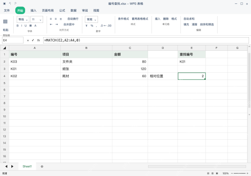Click the zoom slider in status bar
Image resolution: width=251 pixels, height=176 pixels.
pyautogui.click(x=240, y=174)
